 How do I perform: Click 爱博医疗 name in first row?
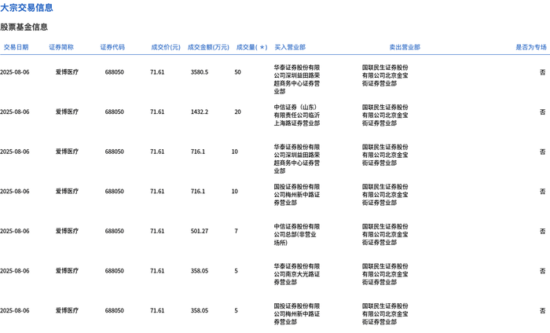67,72
